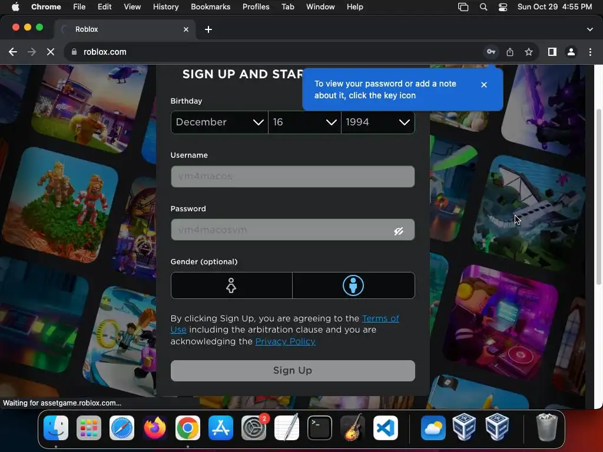Open the Window menu
The image size is (603, 452).
[320, 7]
